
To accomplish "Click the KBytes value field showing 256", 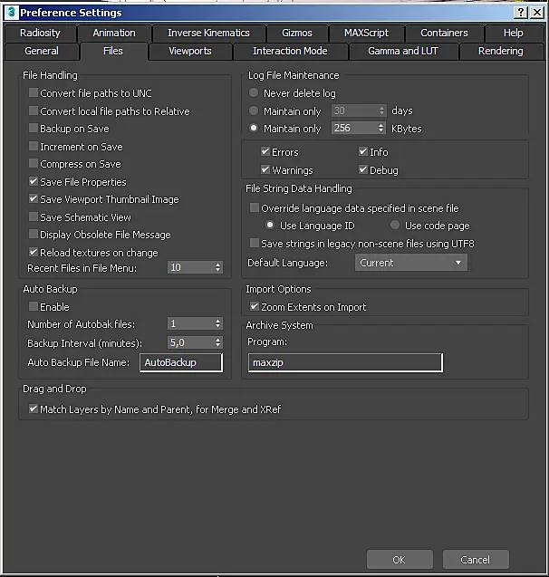I will click(354, 128).
